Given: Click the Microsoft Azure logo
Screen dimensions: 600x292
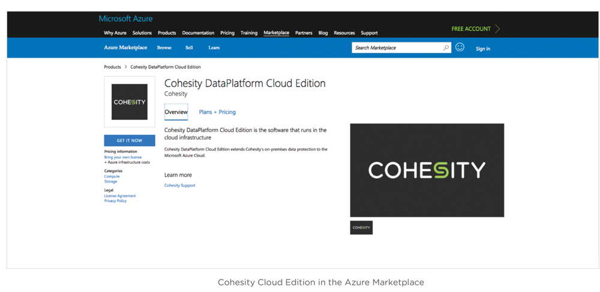Looking at the screenshot, I should [x=125, y=19].
